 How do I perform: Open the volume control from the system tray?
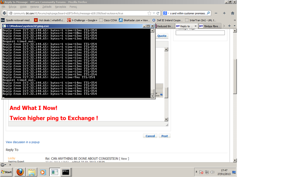coord(213,172)
